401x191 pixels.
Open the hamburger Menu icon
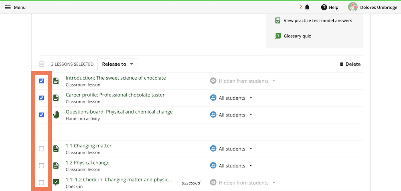[8, 7]
